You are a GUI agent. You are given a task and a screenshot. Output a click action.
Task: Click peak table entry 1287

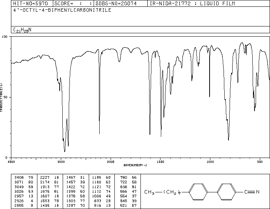point(71,205)
